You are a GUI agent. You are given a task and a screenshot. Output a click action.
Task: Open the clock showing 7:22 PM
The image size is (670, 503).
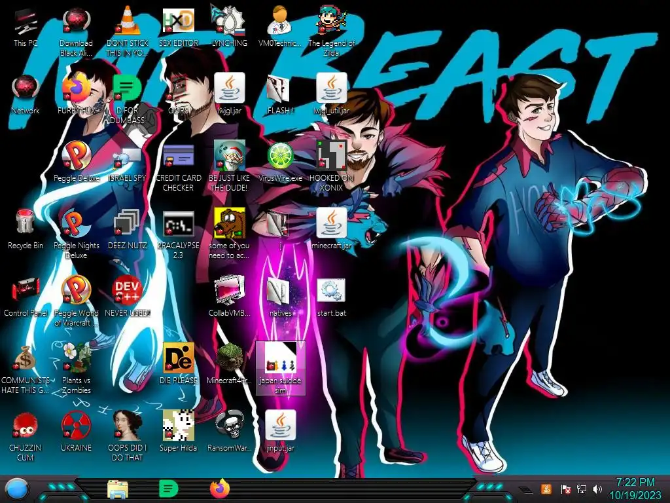635,489
